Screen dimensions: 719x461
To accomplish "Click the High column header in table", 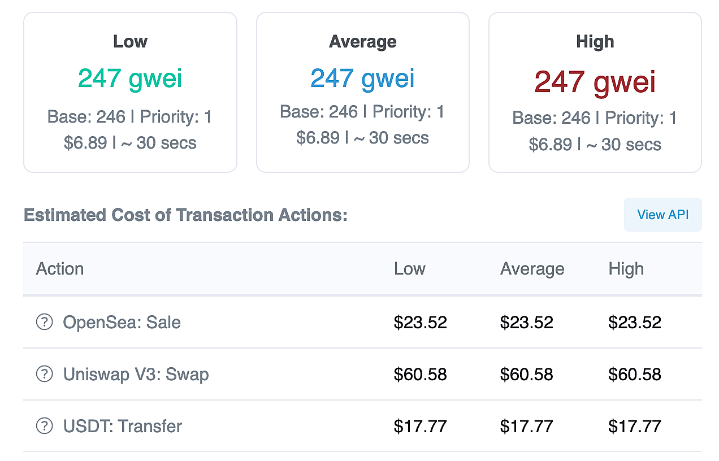I will [626, 269].
